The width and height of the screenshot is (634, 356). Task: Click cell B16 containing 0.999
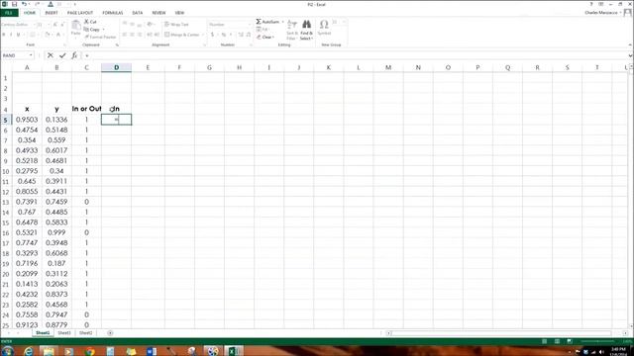point(56,232)
